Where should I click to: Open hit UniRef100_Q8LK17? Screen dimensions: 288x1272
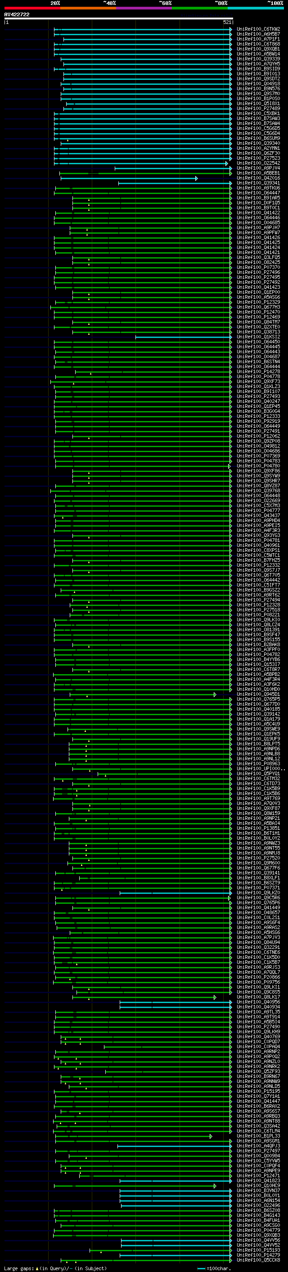(x=258, y=997)
